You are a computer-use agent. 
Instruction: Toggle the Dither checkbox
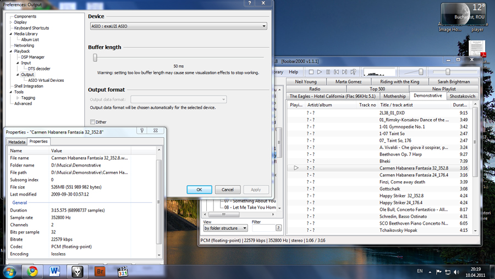coord(92,122)
